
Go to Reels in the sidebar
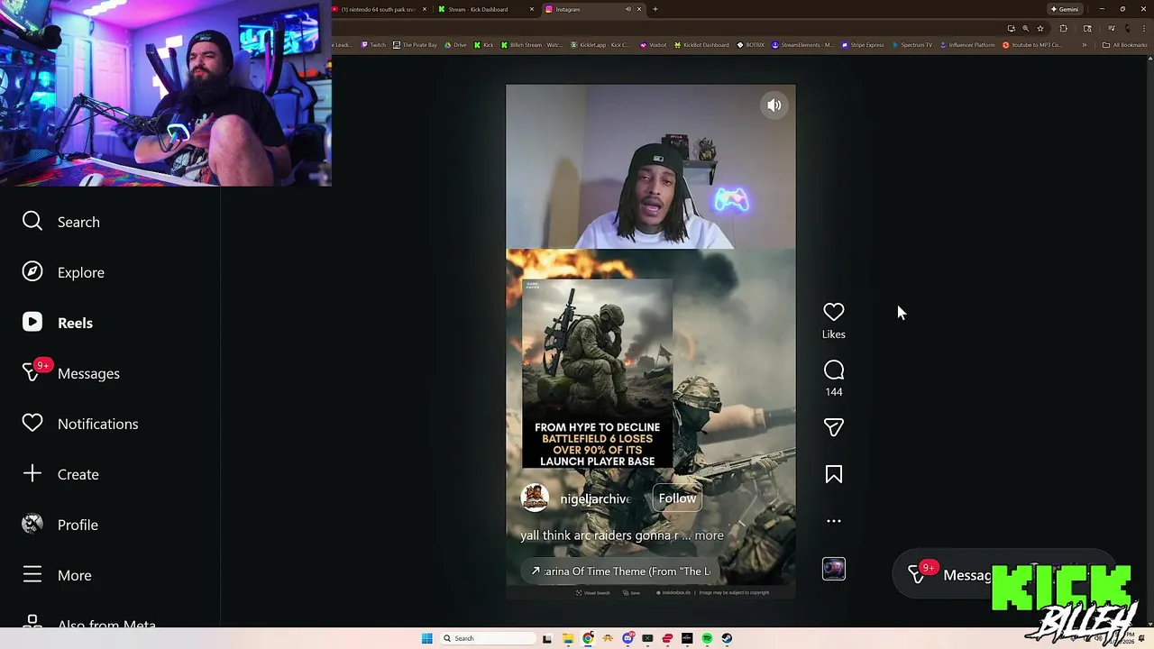pyautogui.click(x=58, y=323)
